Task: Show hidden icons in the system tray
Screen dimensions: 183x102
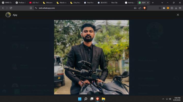Action: click(x=163, y=99)
